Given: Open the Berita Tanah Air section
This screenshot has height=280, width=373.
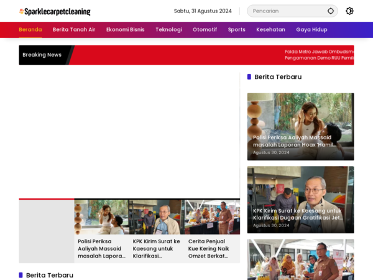Looking at the screenshot, I should coord(74,29).
